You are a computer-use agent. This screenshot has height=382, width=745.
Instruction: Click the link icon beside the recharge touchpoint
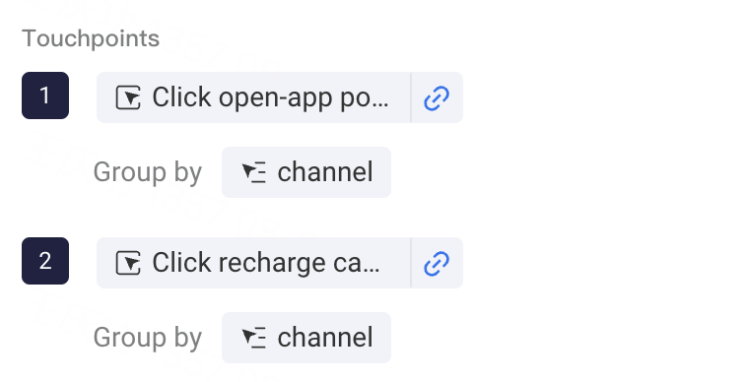[x=437, y=264]
